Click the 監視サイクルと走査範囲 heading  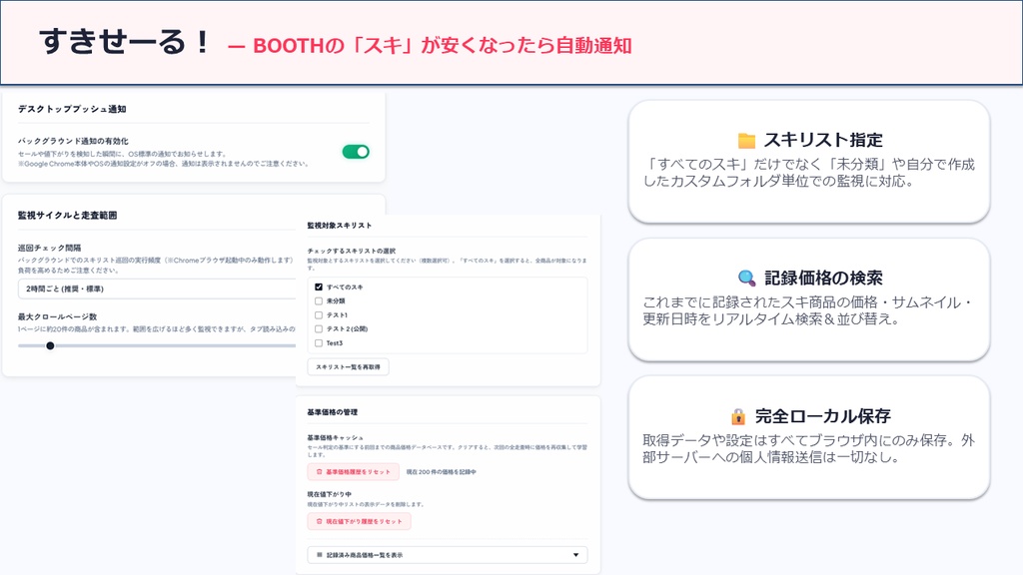click(67, 216)
